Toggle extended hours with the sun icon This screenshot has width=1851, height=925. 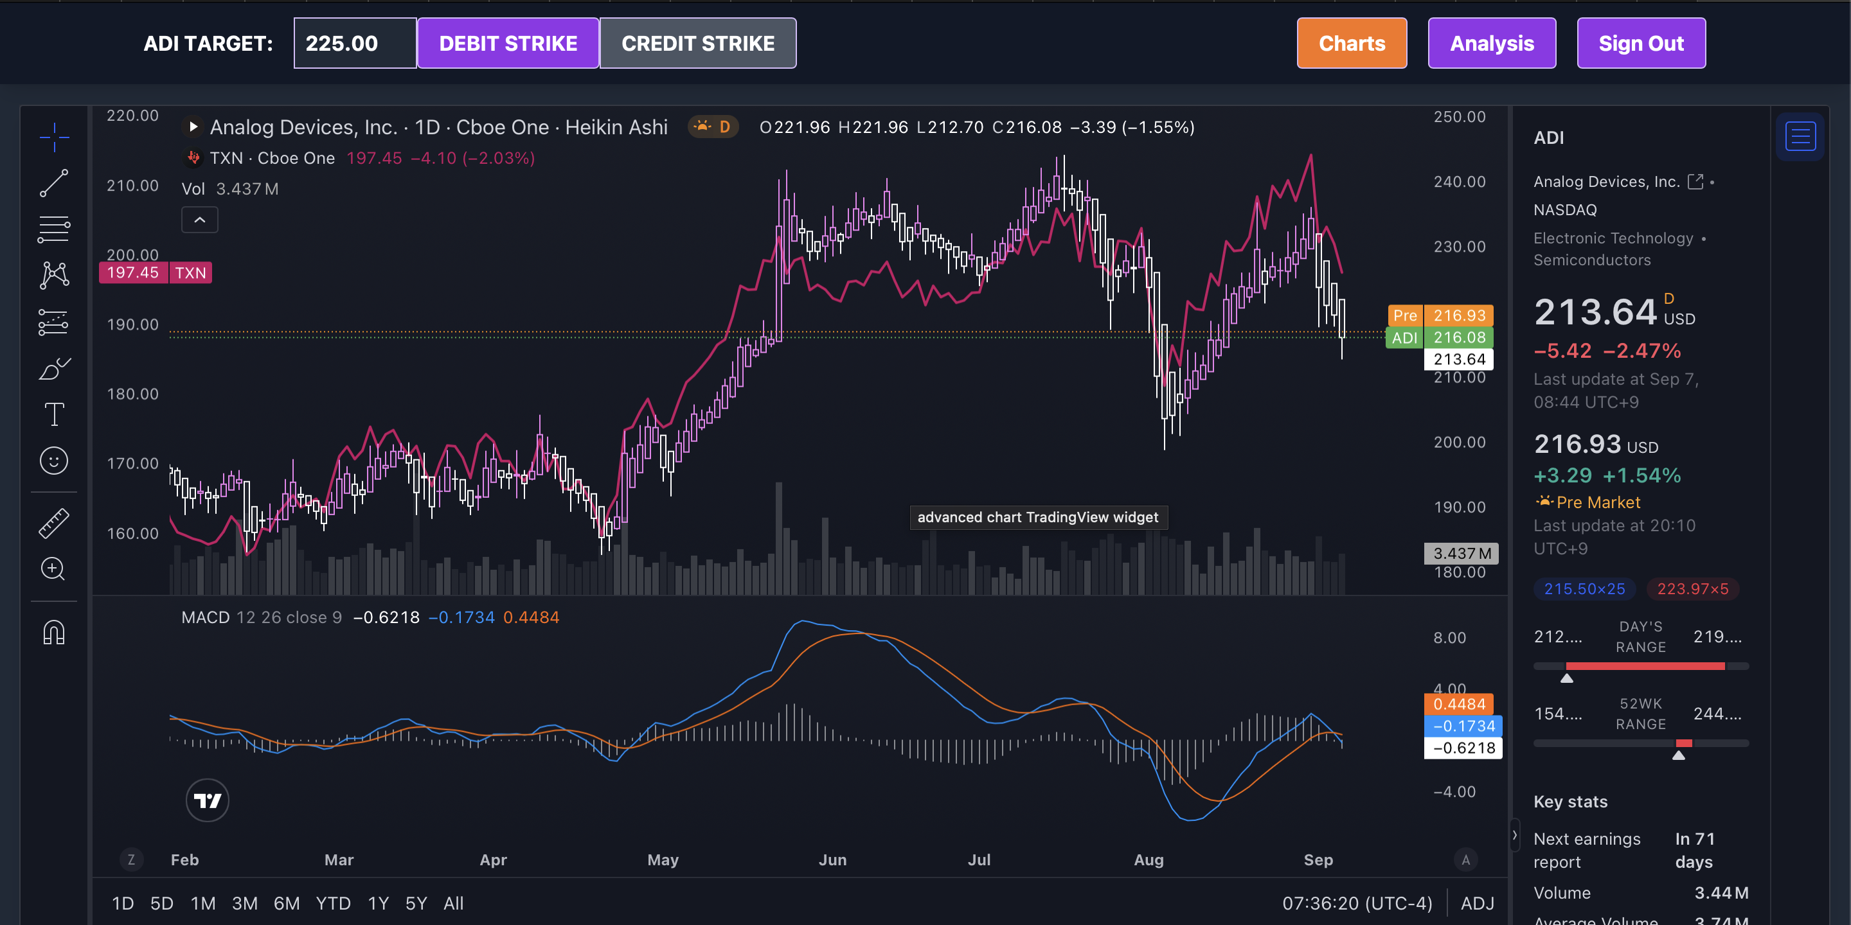click(x=702, y=127)
